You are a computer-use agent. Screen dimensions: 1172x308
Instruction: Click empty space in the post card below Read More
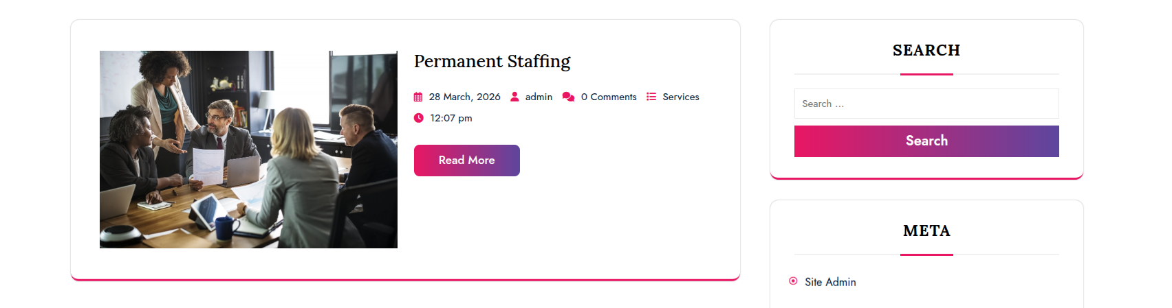click(x=564, y=226)
